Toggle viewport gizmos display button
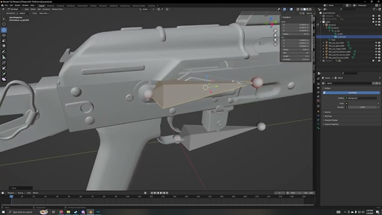Viewport: 382px width, 215px height. tap(284, 9)
